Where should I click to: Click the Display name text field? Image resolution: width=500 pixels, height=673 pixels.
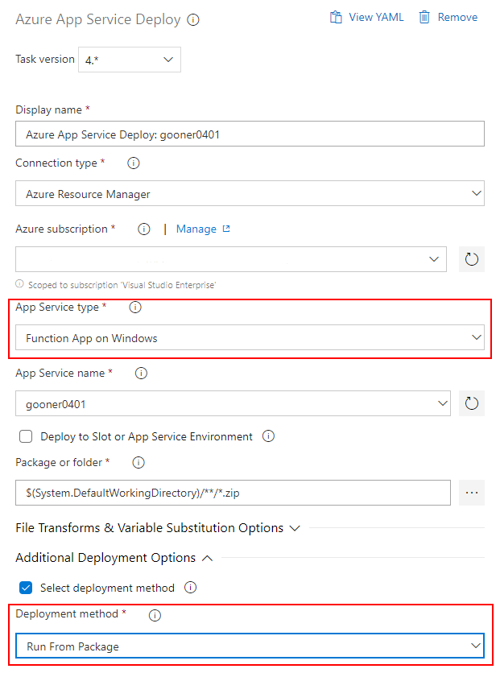[250, 134]
